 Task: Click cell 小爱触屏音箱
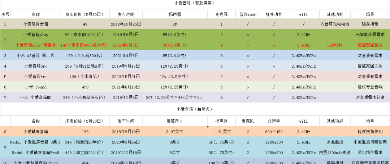point(35,132)
